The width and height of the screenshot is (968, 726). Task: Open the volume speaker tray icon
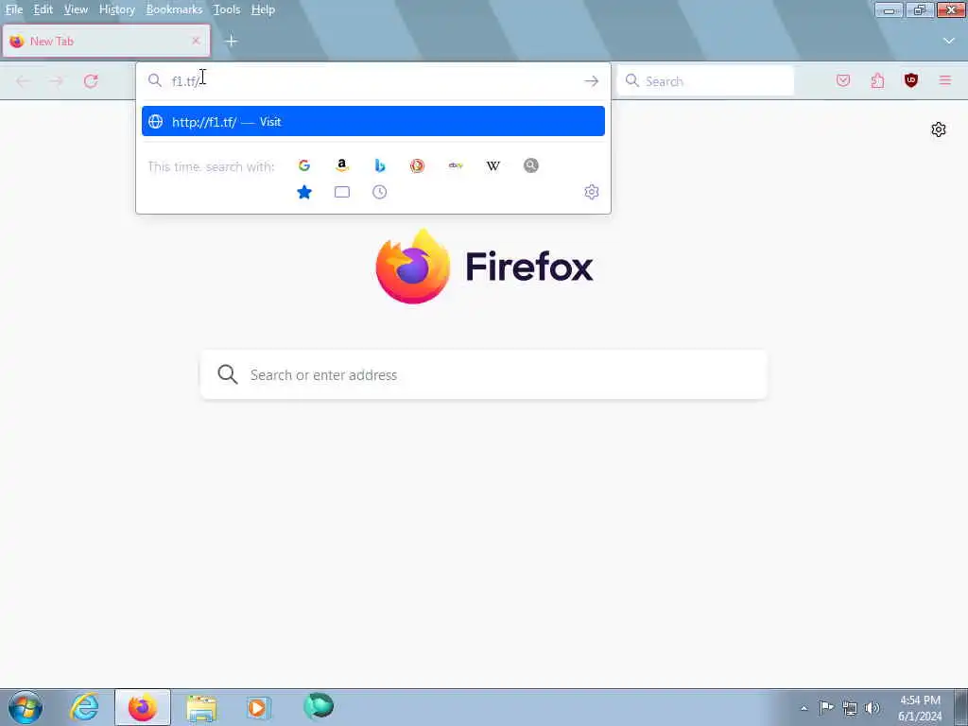click(873, 708)
